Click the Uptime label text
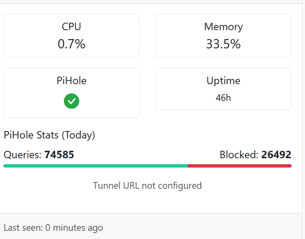 [x=223, y=81]
